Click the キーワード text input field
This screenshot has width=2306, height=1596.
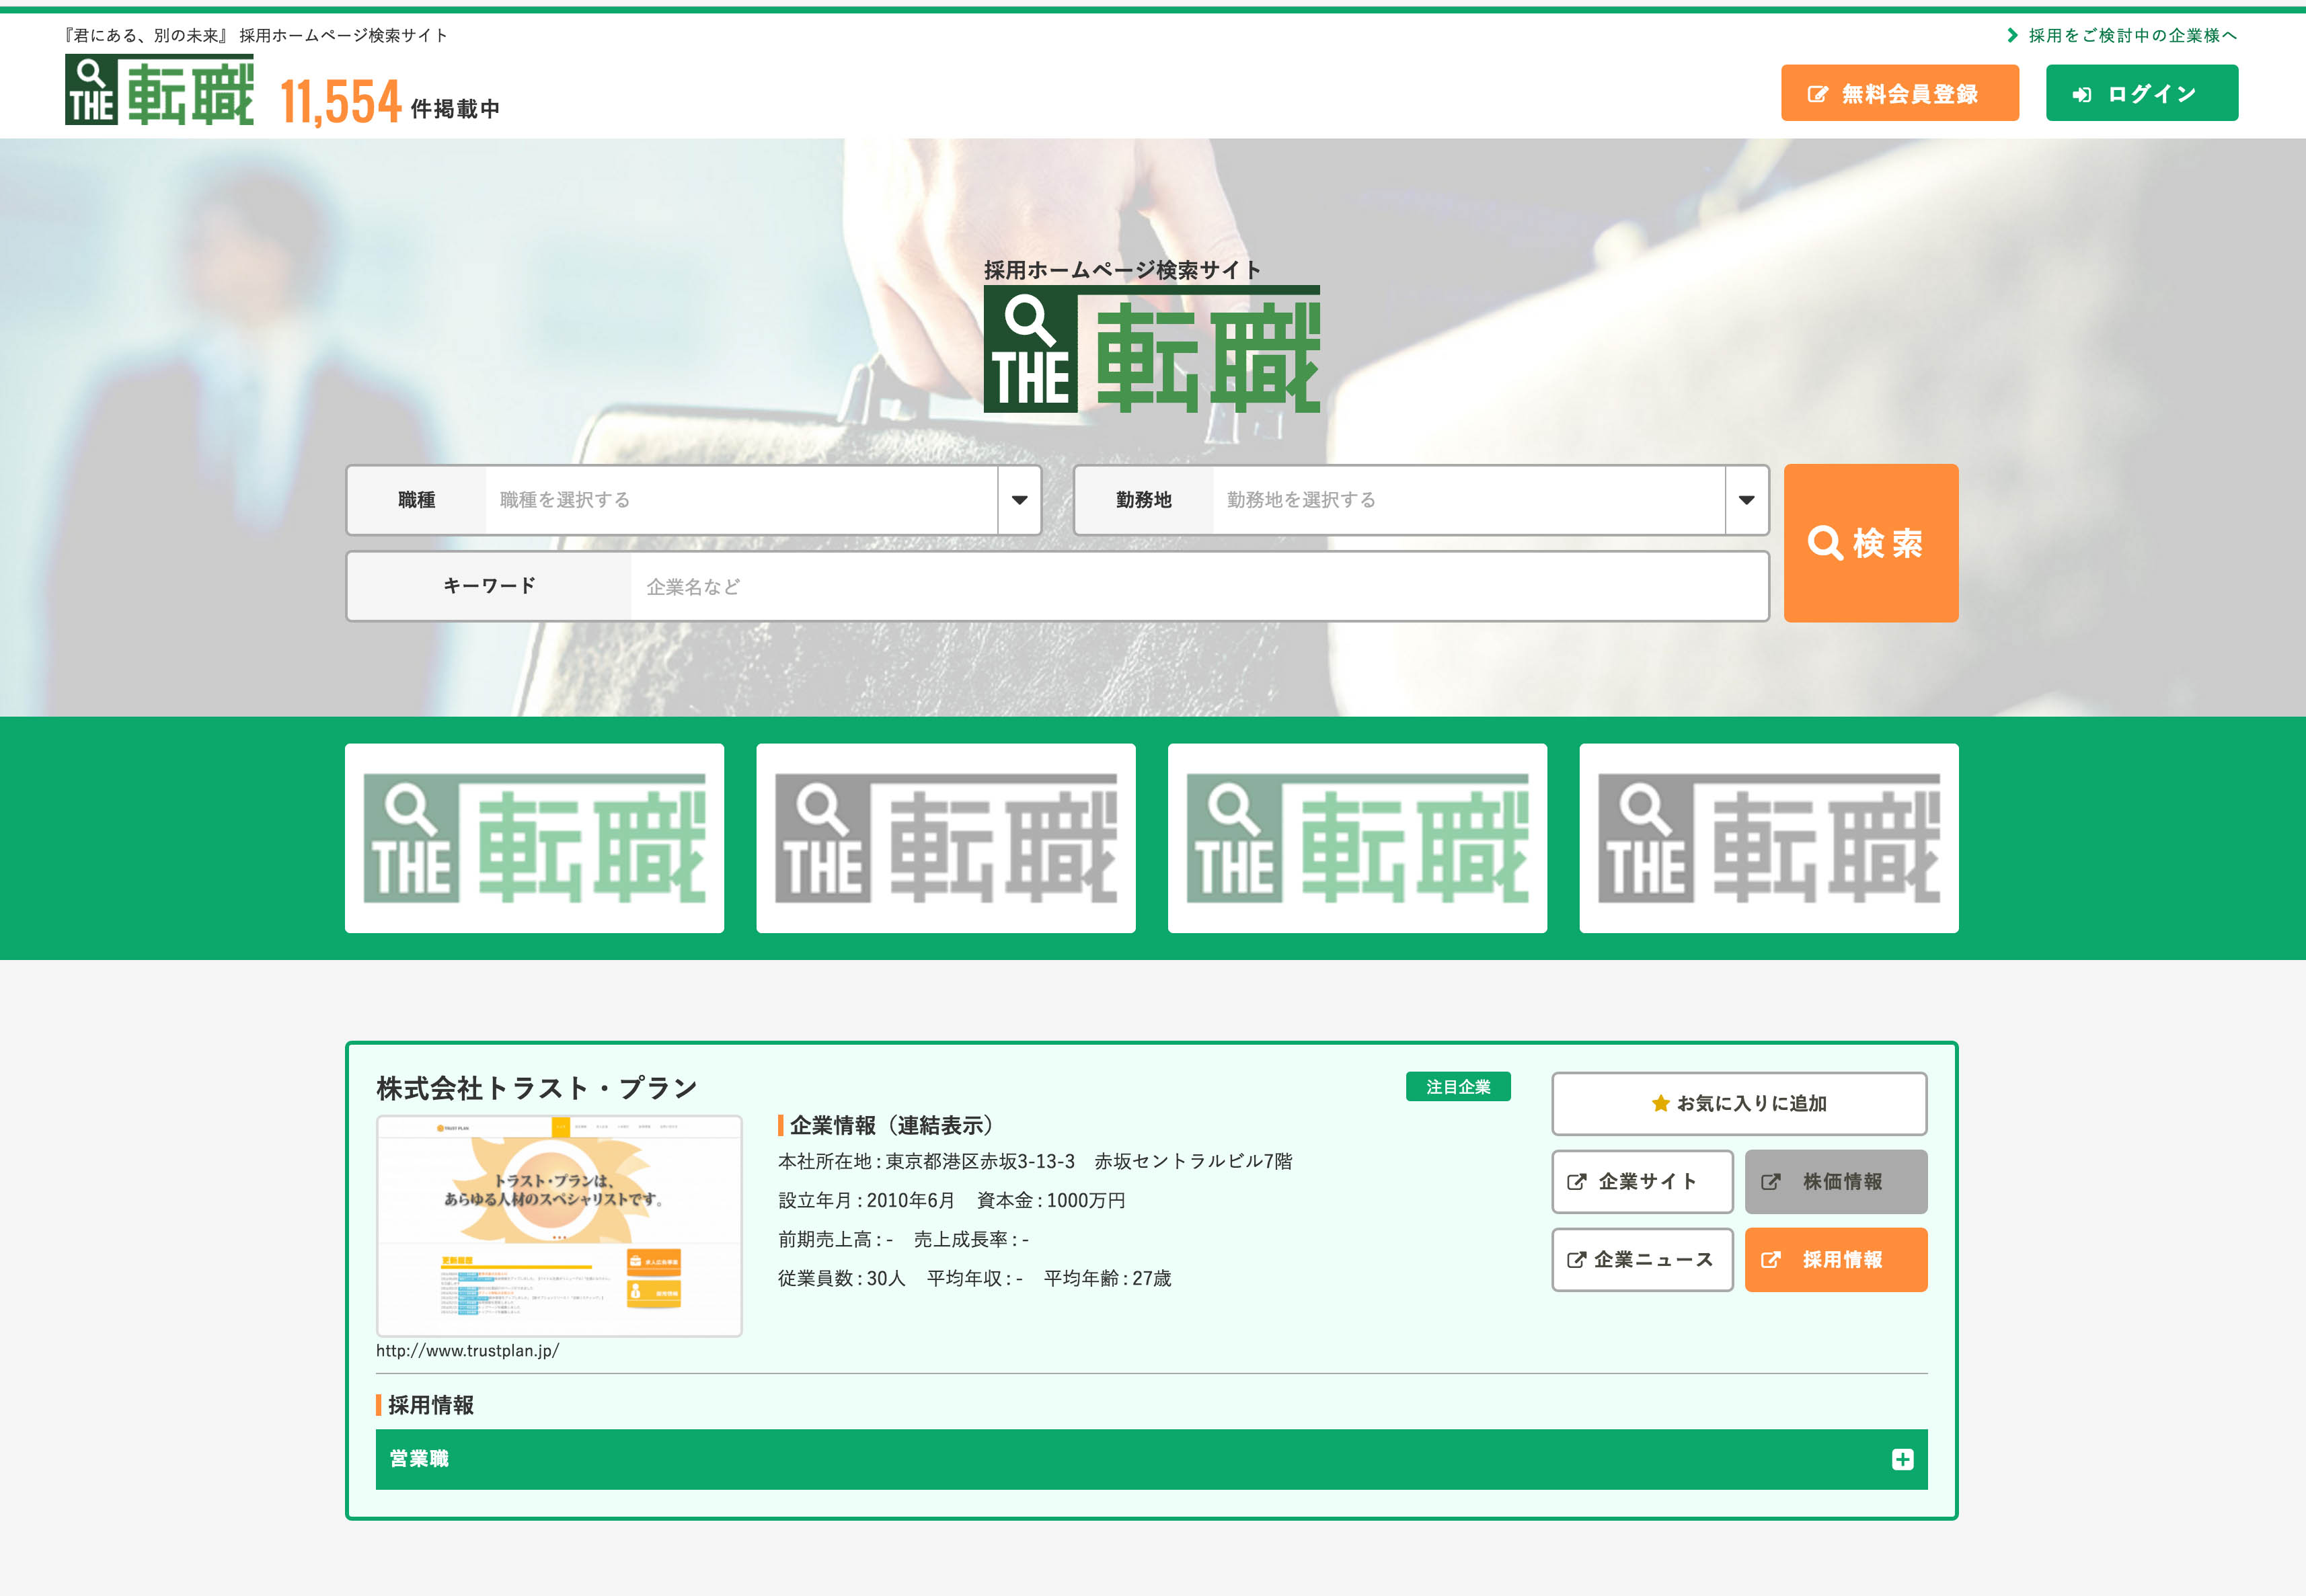point(1198,587)
